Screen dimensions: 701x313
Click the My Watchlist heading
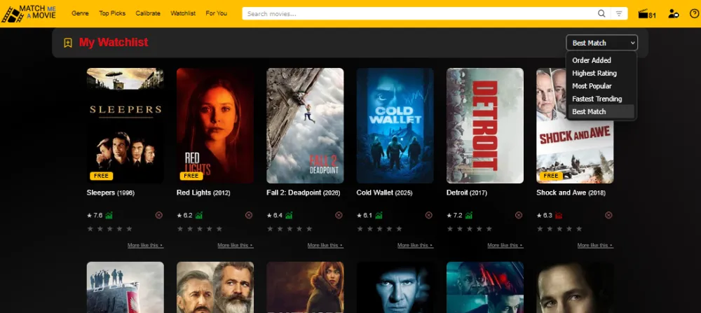114,43
